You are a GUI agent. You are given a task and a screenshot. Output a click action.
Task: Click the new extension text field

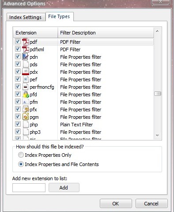coord(29,188)
